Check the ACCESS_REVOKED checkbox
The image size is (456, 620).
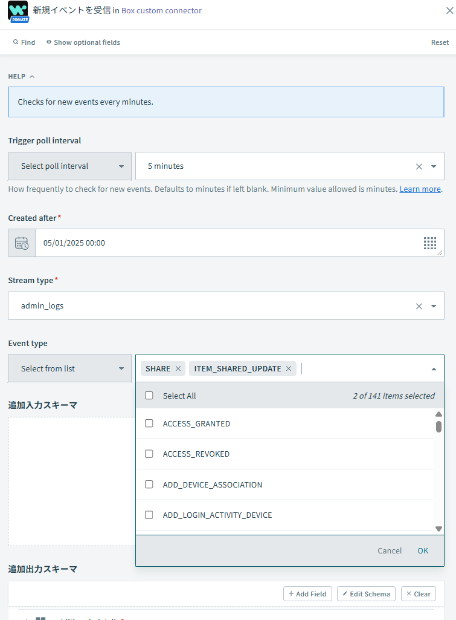[x=149, y=454]
